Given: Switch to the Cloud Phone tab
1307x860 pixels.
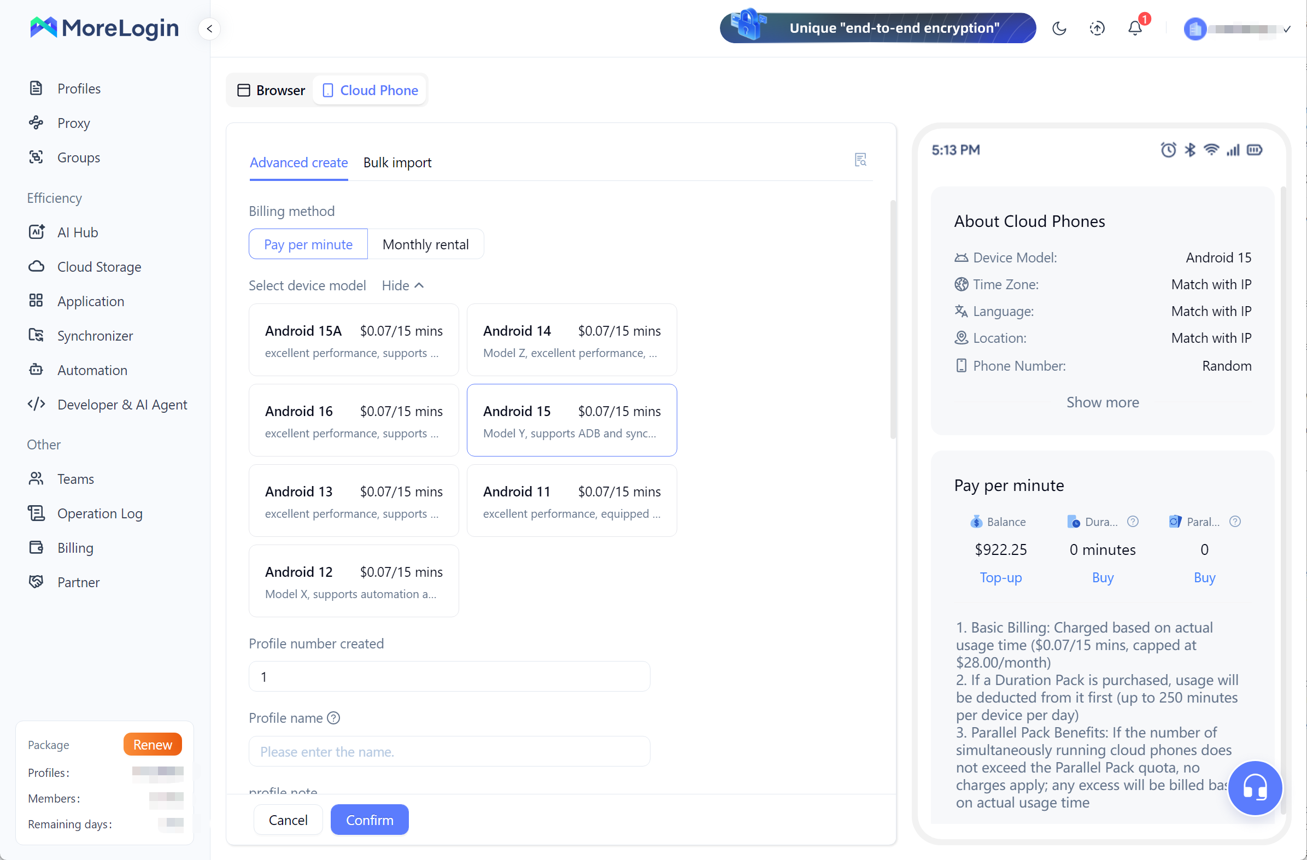Looking at the screenshot, I should pos(370,90).
